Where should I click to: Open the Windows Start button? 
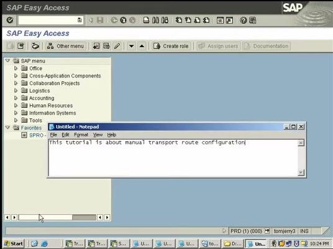14,243
